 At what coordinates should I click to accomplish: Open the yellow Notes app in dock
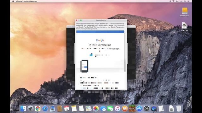coord(74,109)
